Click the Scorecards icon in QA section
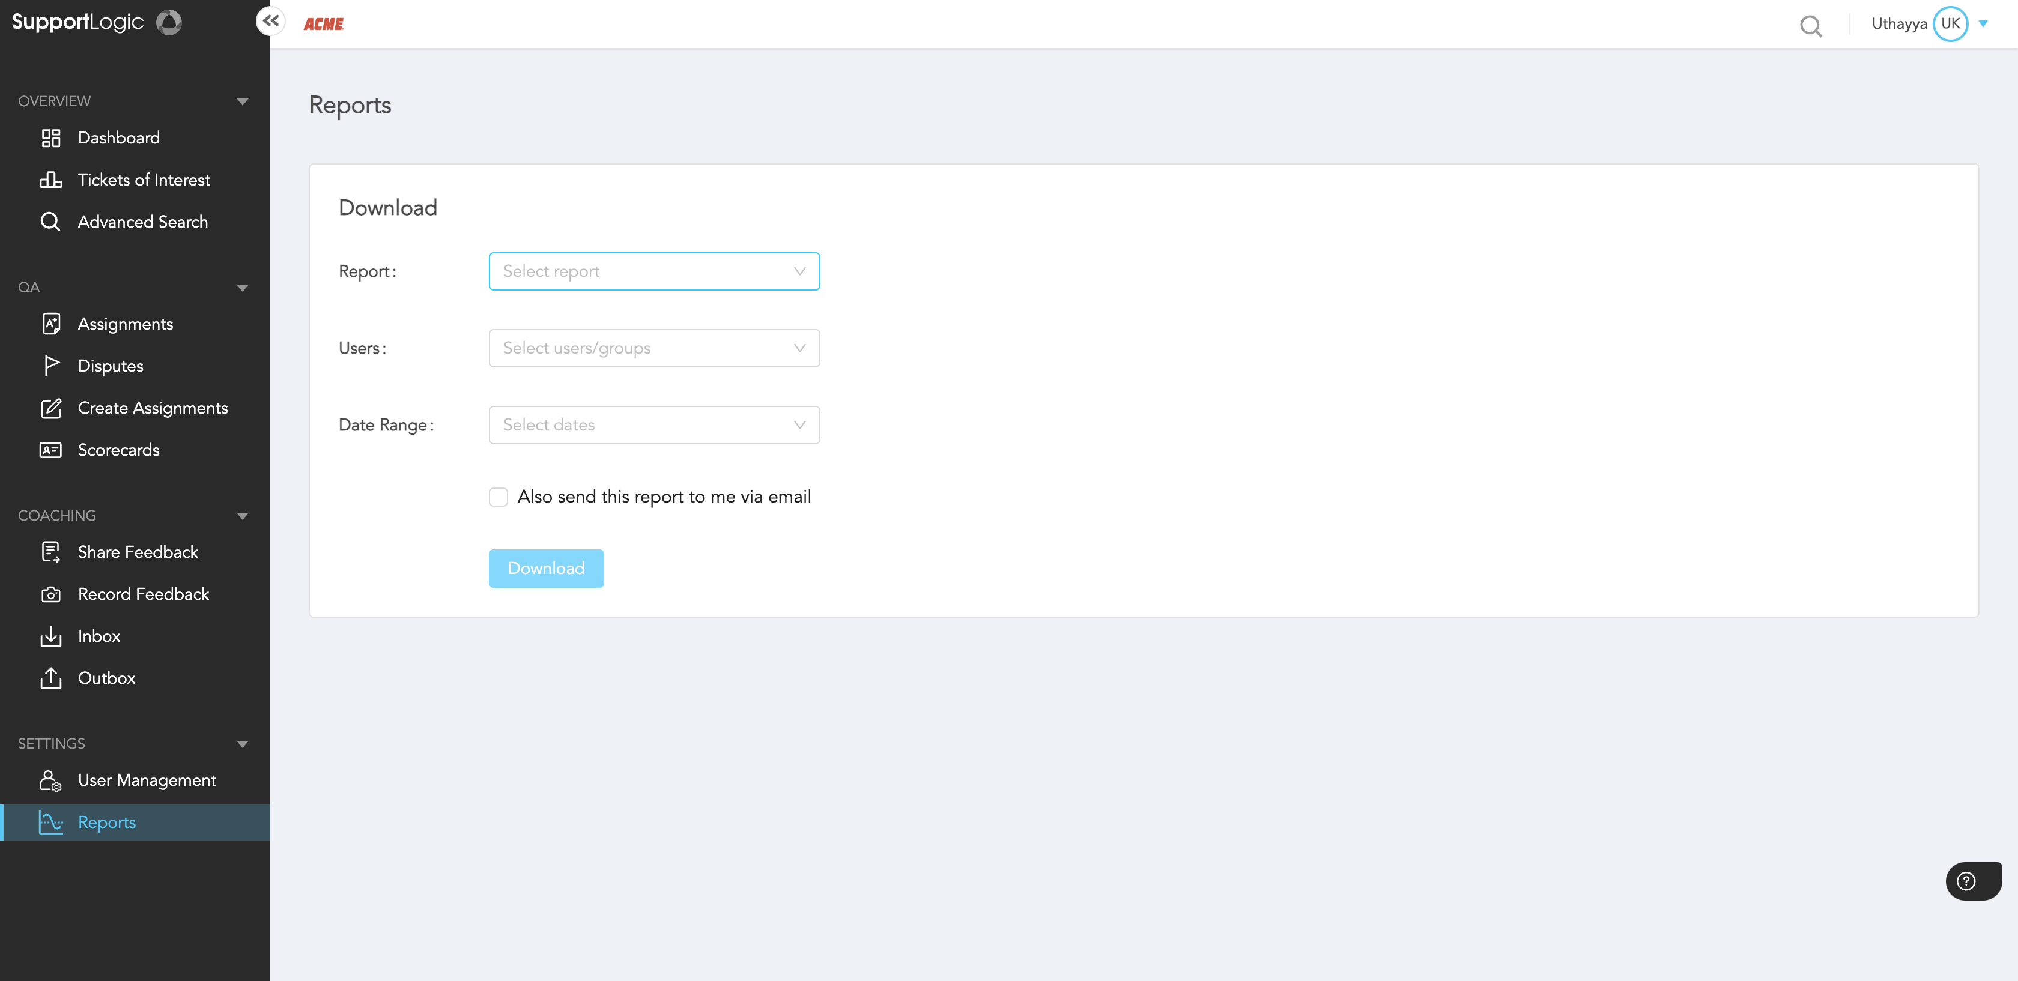 52,450
